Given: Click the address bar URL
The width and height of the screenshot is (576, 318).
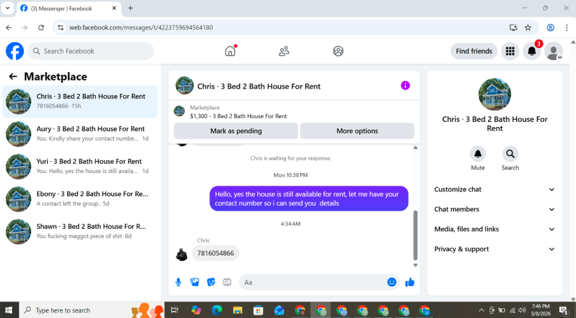Looking at the screenshot, I should coord(141,27).
